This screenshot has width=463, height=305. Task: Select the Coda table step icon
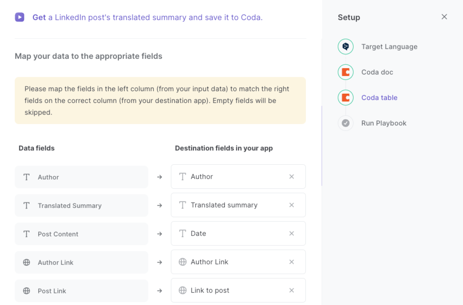click(x=346, y=97)
